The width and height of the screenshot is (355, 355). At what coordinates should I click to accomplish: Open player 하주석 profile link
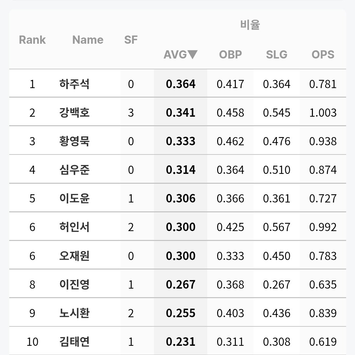click(74, 84)
